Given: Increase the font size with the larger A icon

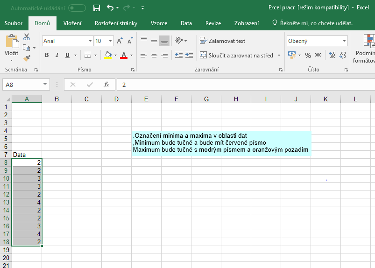Looking at the screenshot, I should point(120,41).
